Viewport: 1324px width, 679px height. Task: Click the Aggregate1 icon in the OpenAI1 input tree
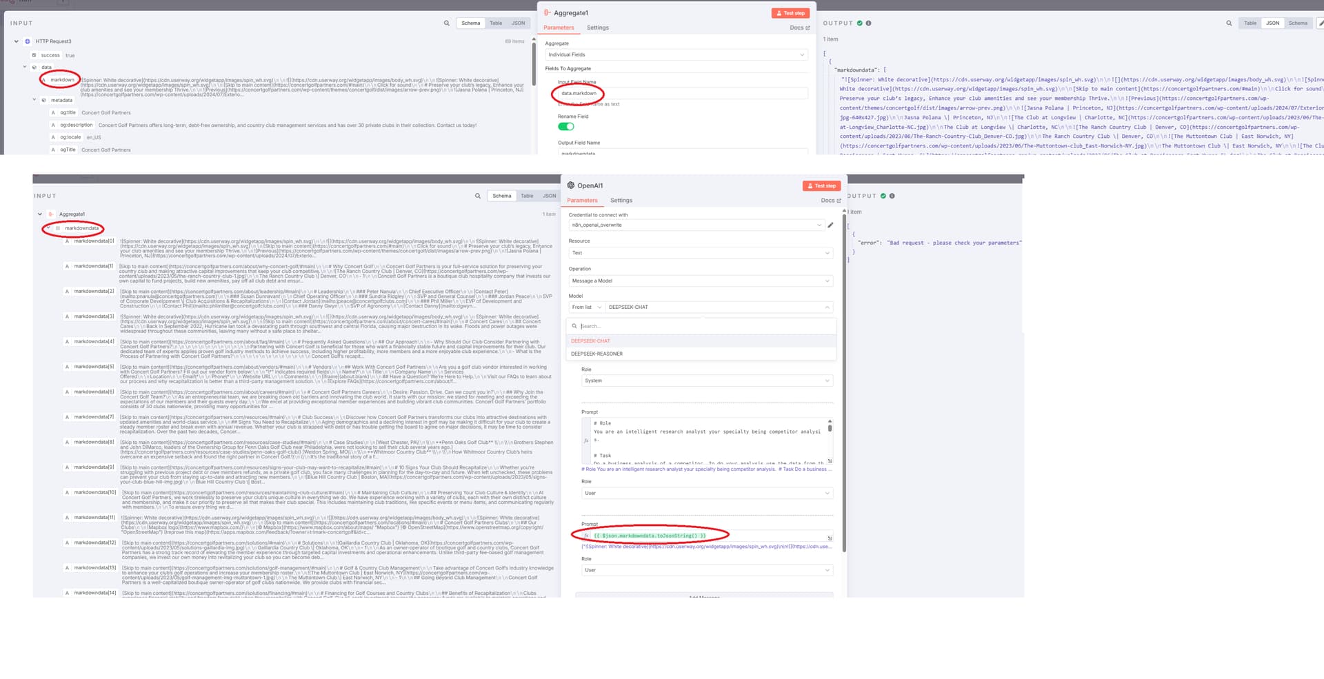coord(51,214)
